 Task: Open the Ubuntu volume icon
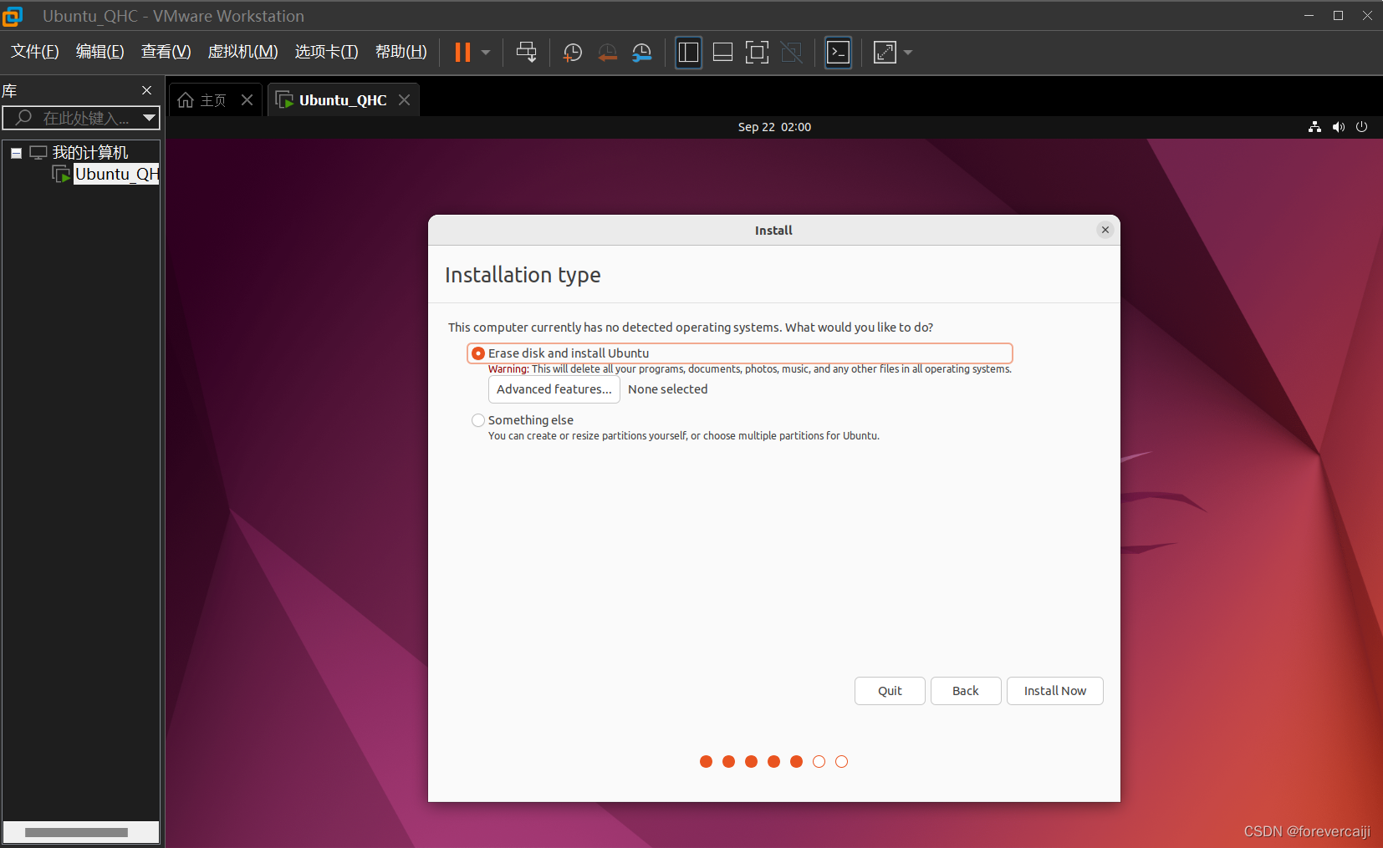click(1339, 127)
